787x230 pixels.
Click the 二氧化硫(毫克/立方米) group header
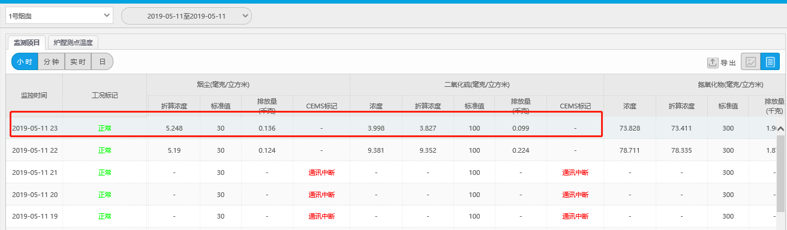(x=476, y=84)
